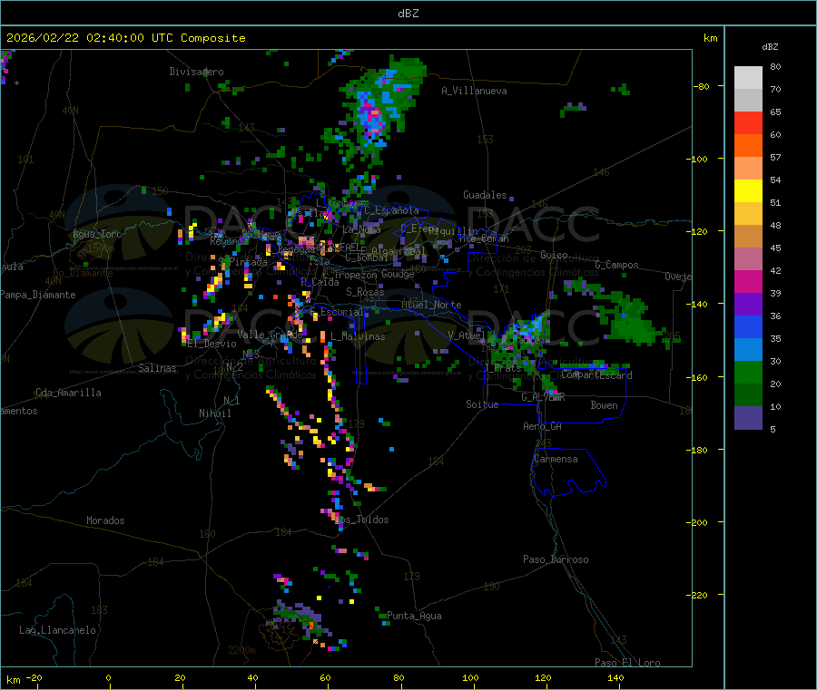Click the G_Campos label
817x690 pixels.
pyautogui.click(x=617, y=265)
